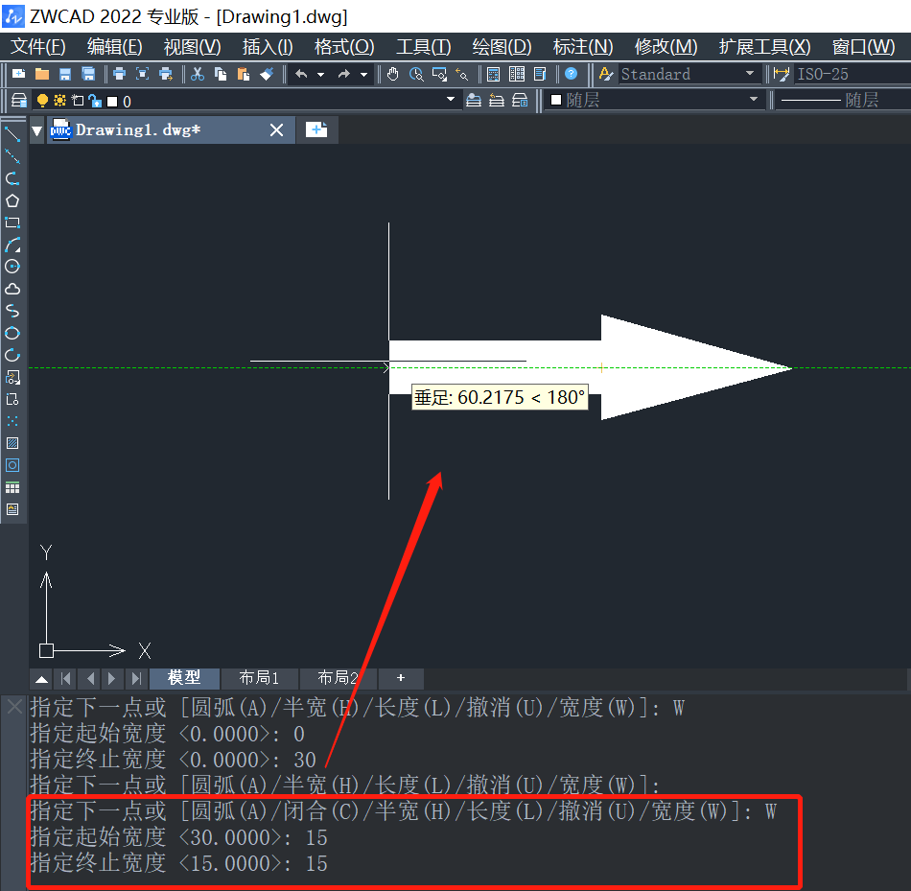Click the Help question mark icon
The width and height of the screenshot is (911, 891).
click(572, 74)
